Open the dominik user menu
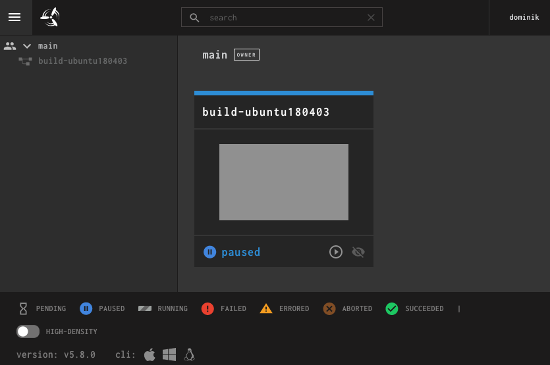Screen dimensions: 550x365 click(524, 17)
